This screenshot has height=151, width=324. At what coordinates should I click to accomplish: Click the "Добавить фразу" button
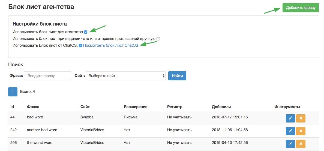pos(301,8)
